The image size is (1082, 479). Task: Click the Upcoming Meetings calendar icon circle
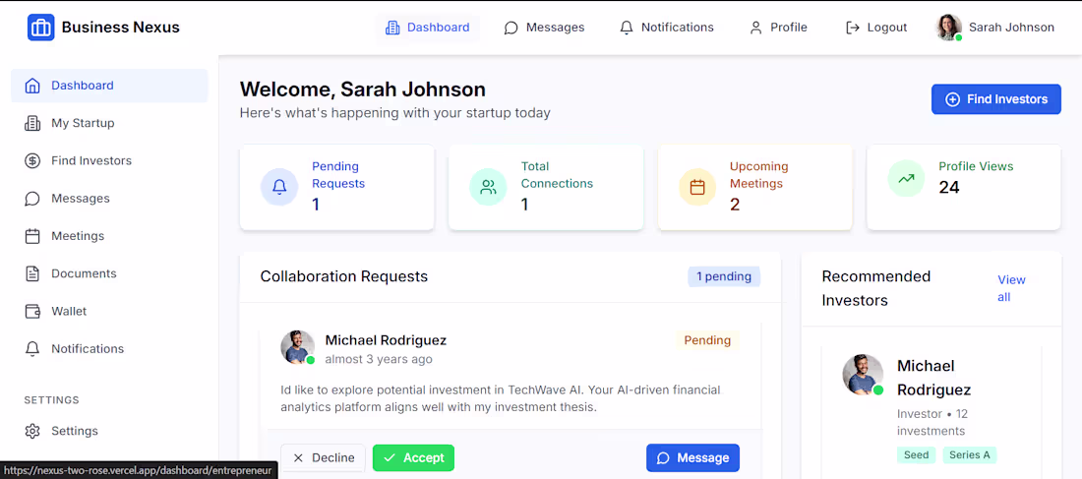tap(697, 187)
